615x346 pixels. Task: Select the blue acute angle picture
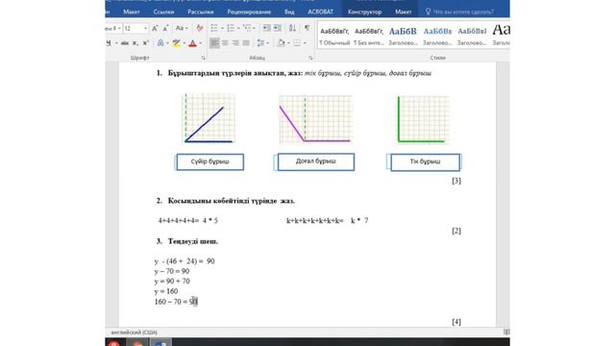coord(209,118)
